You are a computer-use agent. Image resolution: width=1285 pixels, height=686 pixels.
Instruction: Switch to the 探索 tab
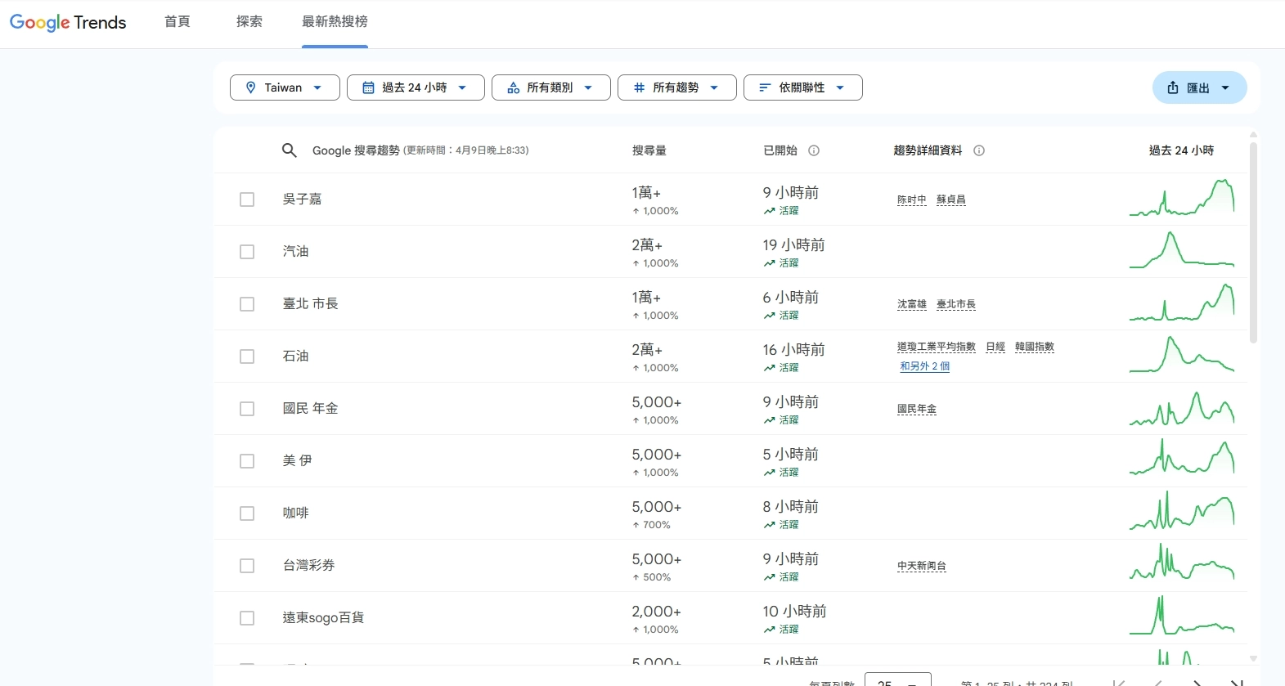point(249,21)
